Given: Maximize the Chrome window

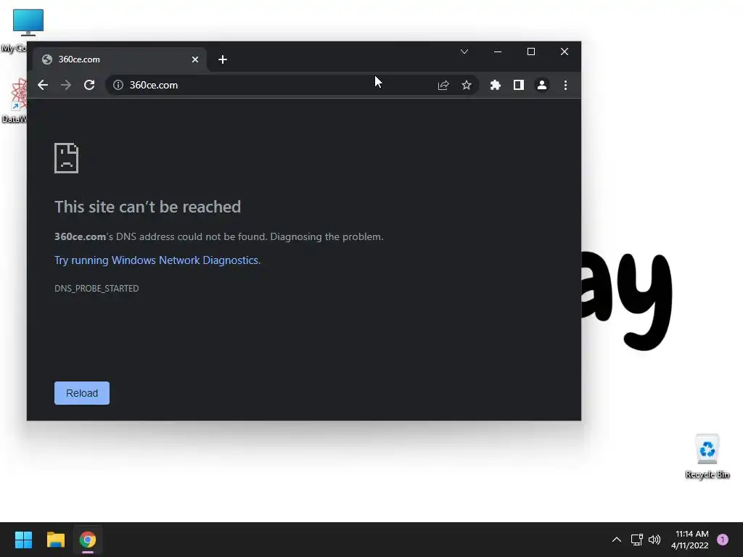Looking at the screenshot, I should pos(531,51).
